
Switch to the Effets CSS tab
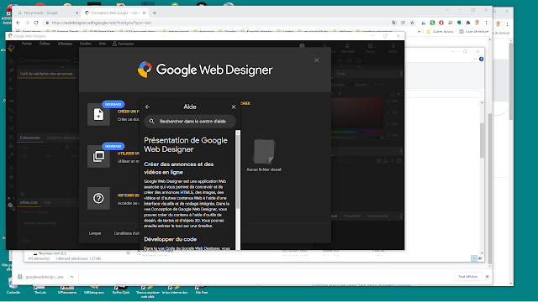29,202
